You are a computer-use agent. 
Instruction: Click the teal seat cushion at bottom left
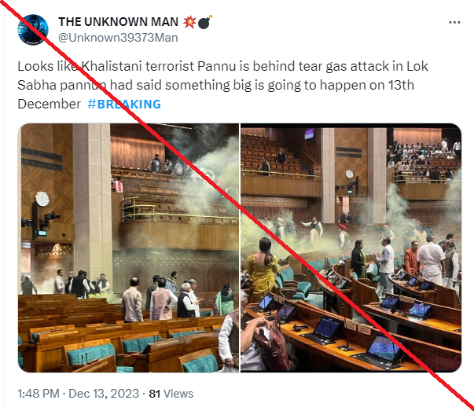[x=90, y=353]
